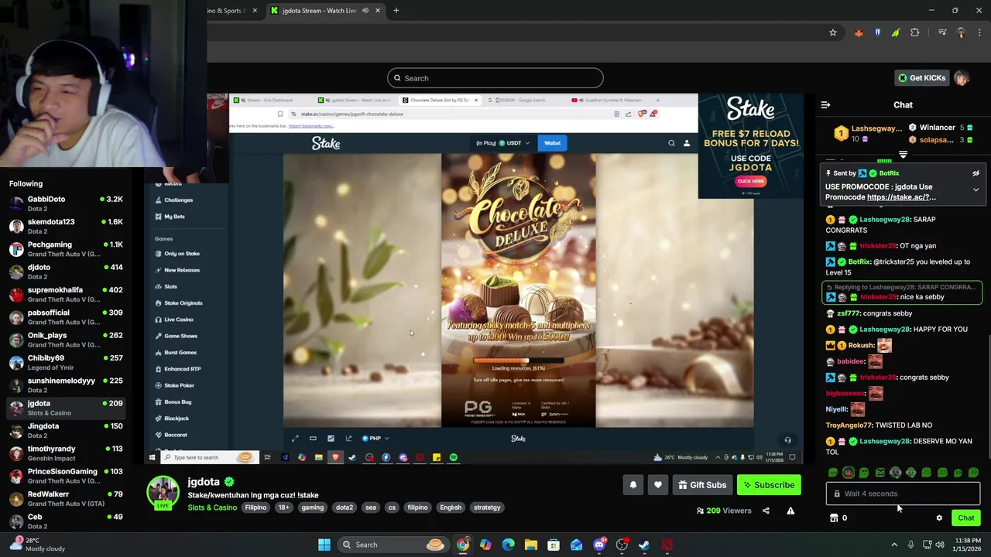Viewport: 991px width, 557px height.
Task: Open the channel shop icon
Action: click(834, 518)
